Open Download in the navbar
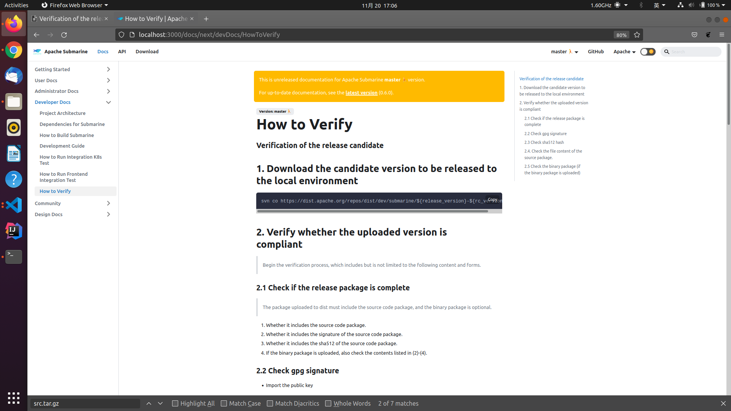The height and width of the screenshot is (411, 731). [147, 51]
